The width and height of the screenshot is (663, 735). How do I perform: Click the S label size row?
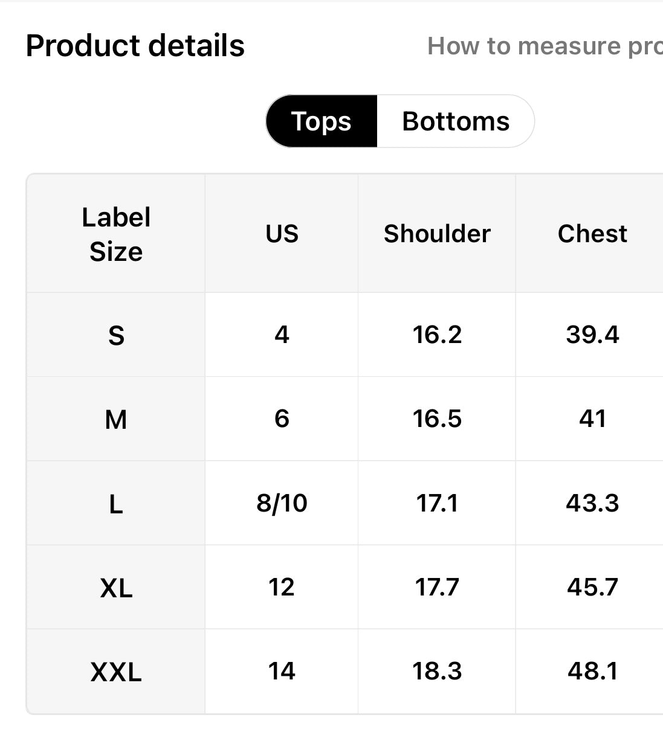pos(116,335)
